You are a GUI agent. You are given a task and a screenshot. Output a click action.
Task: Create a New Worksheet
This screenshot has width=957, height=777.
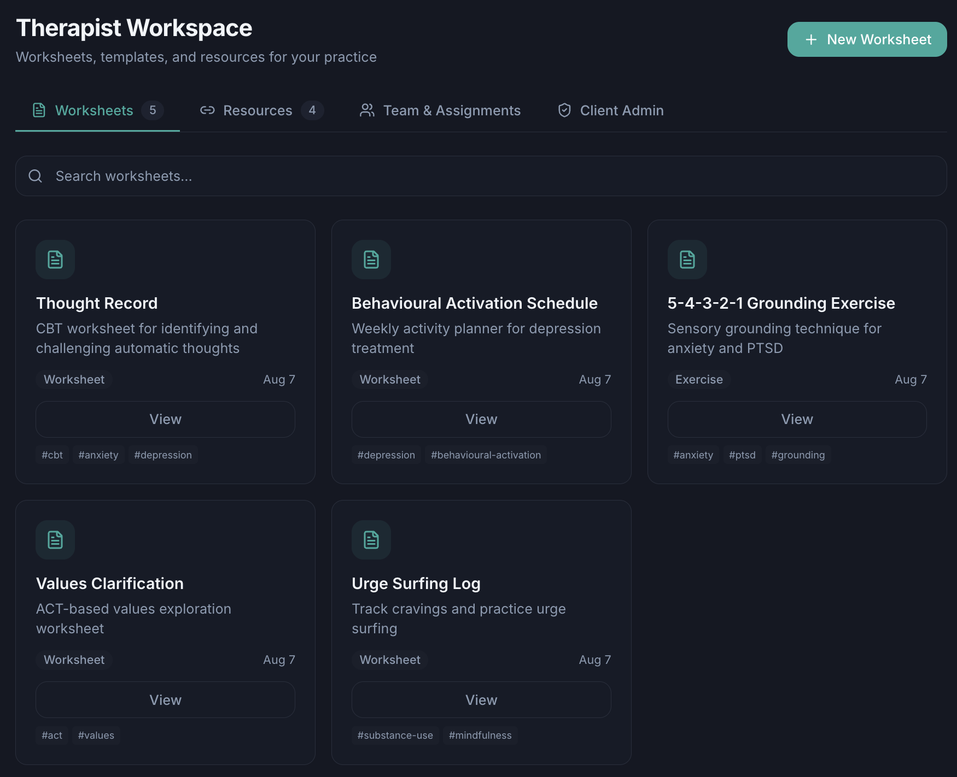point(867,39)
